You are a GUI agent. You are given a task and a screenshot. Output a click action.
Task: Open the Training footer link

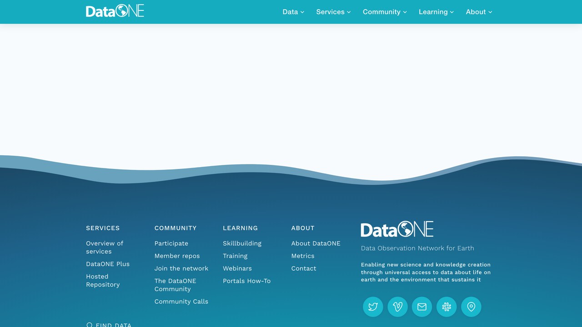pos(235,256)
